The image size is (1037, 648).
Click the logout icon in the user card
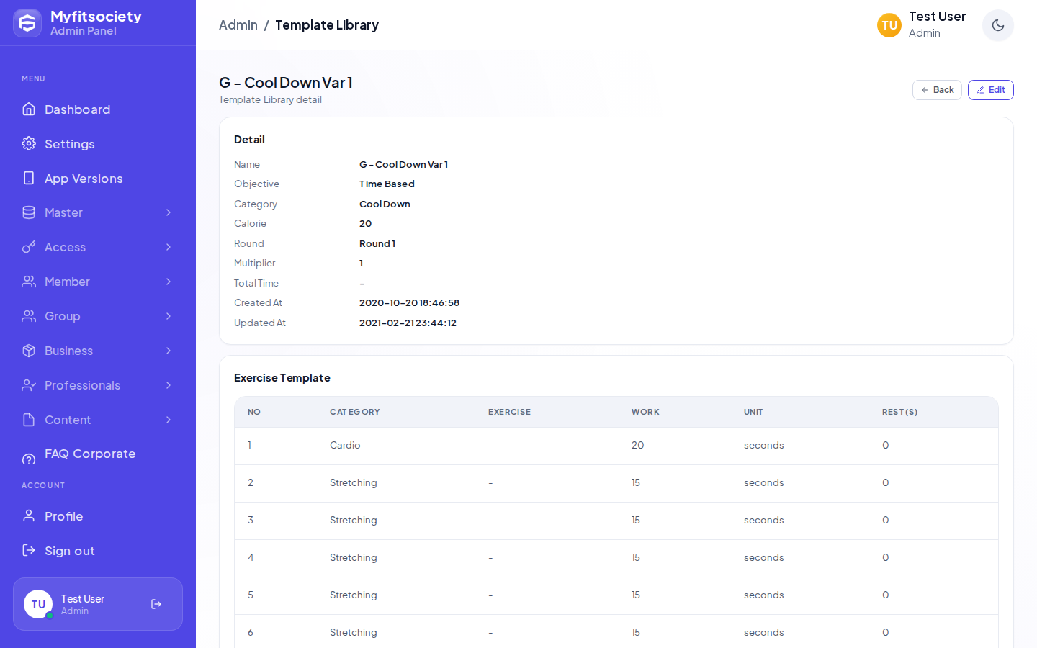(156, 604)
